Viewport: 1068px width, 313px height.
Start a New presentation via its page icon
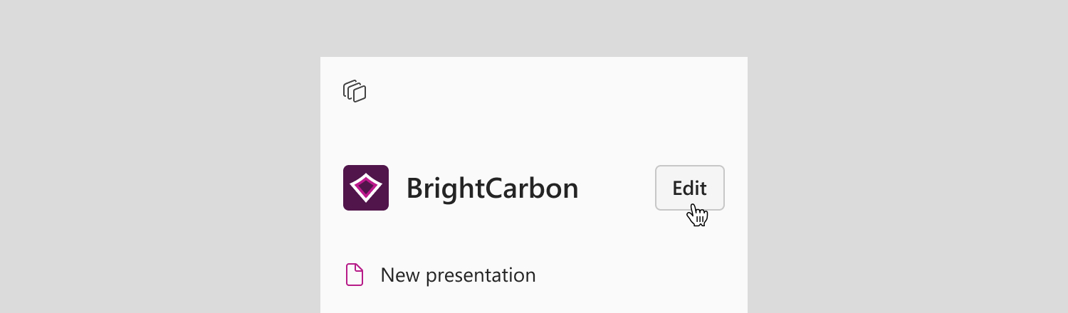point(355,275)
